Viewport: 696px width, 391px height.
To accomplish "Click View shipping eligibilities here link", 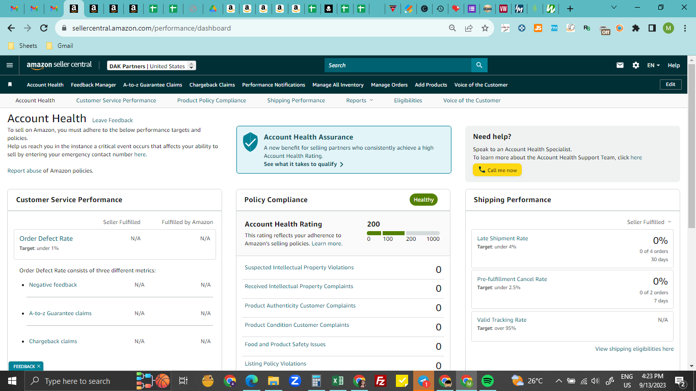I will coord(634,349).
